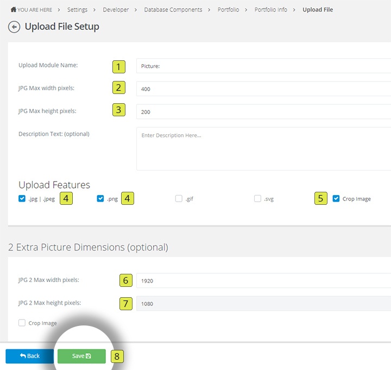This screenshot has height=370, width=391.
Task: Uncheck .png checkbox
Action: (x=100, y=199)
